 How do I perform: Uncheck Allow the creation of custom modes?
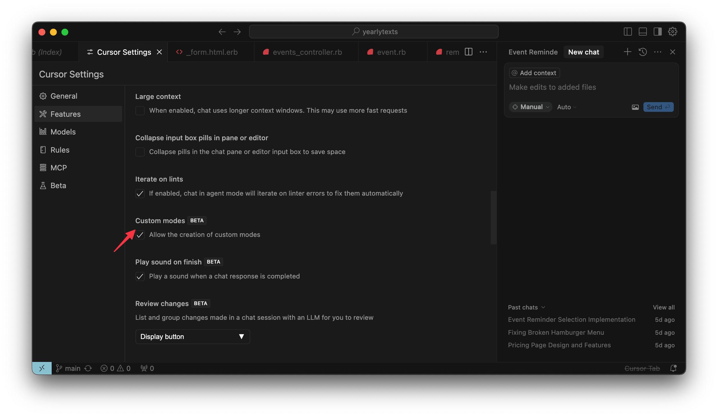click(140, 235)
